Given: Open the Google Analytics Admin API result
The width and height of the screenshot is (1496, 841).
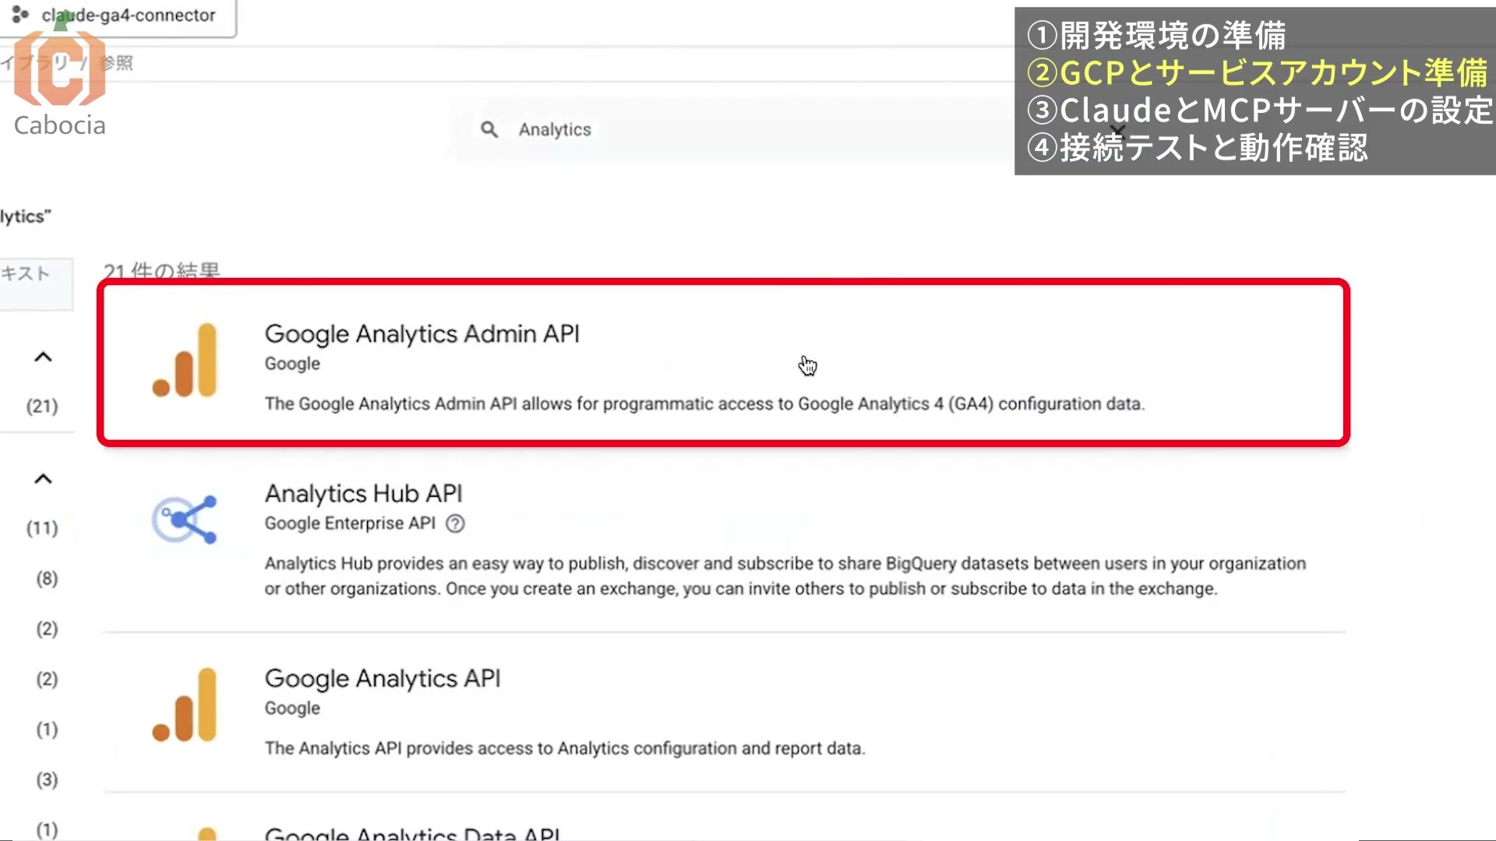Looking at the screenshot, I should pyautogui.click(x=723, y=363).
